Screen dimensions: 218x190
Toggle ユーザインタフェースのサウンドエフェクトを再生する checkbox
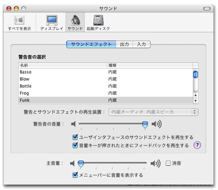coord(75,137)
